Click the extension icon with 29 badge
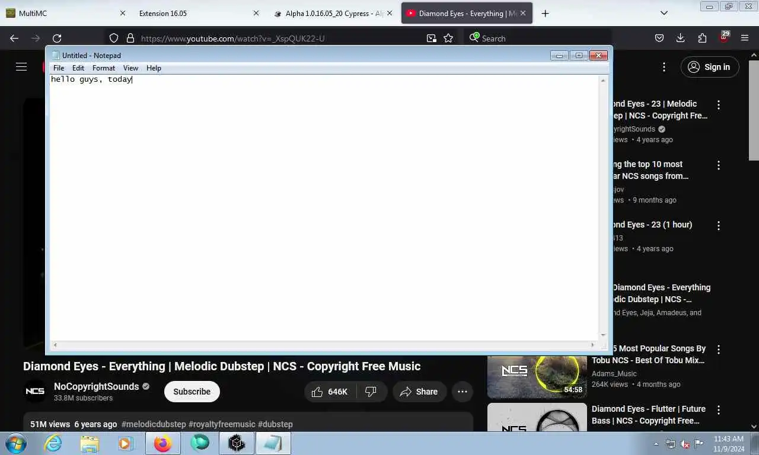The width and height of the screenshot is (759, 455). click(723, 37)
